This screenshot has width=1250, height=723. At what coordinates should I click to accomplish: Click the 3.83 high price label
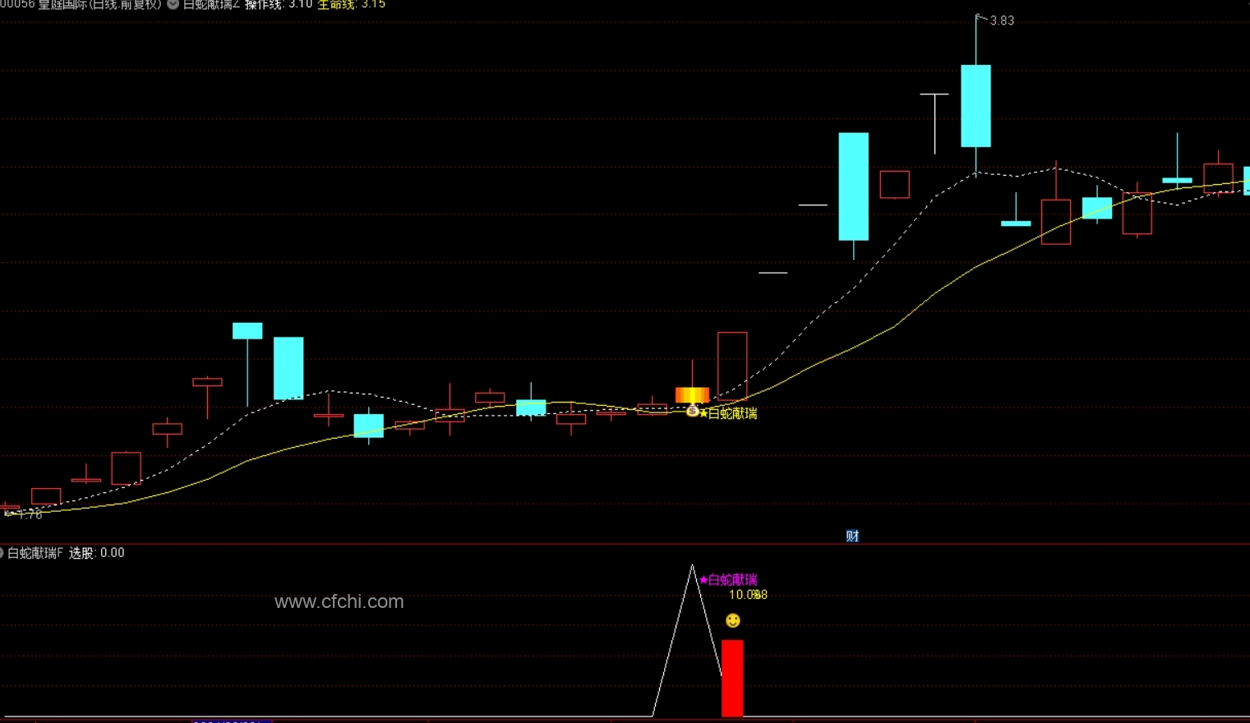coord(1002,21)
